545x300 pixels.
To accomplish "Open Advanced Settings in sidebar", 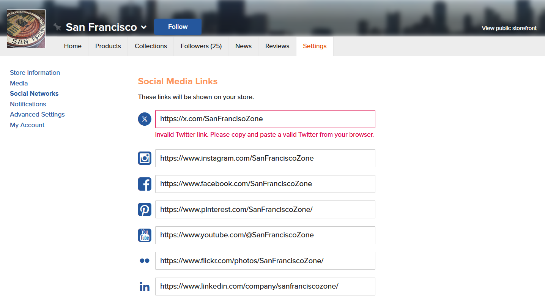I will coord(37,114).
